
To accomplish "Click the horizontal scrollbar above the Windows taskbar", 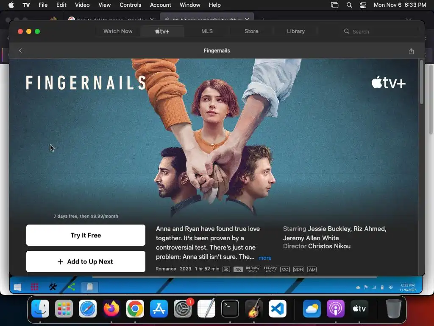I will click(234, 277).
